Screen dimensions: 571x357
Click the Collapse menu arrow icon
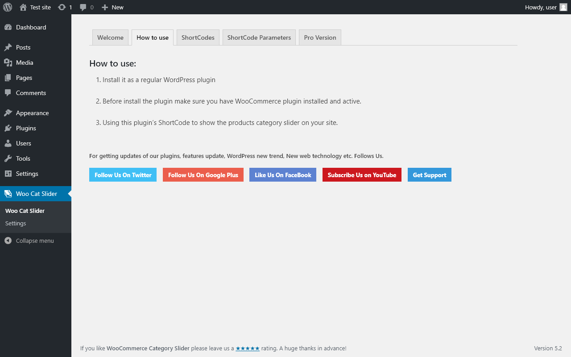[x=8, y=241]
